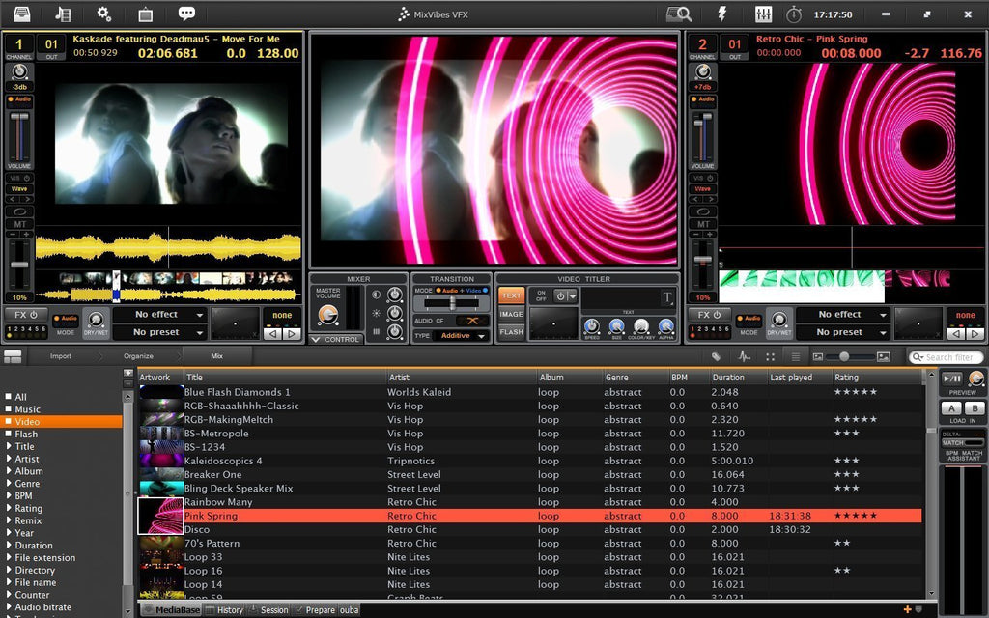
Task: Switch track browser to grid view icon
Action: [770, 356]
